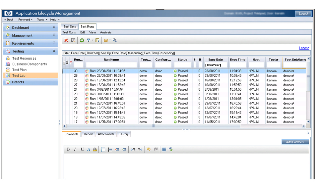Select run "Run: 16/08/2011 12:12:54"
The width and height of the screenshot is (315, 182).
point(107,80)
